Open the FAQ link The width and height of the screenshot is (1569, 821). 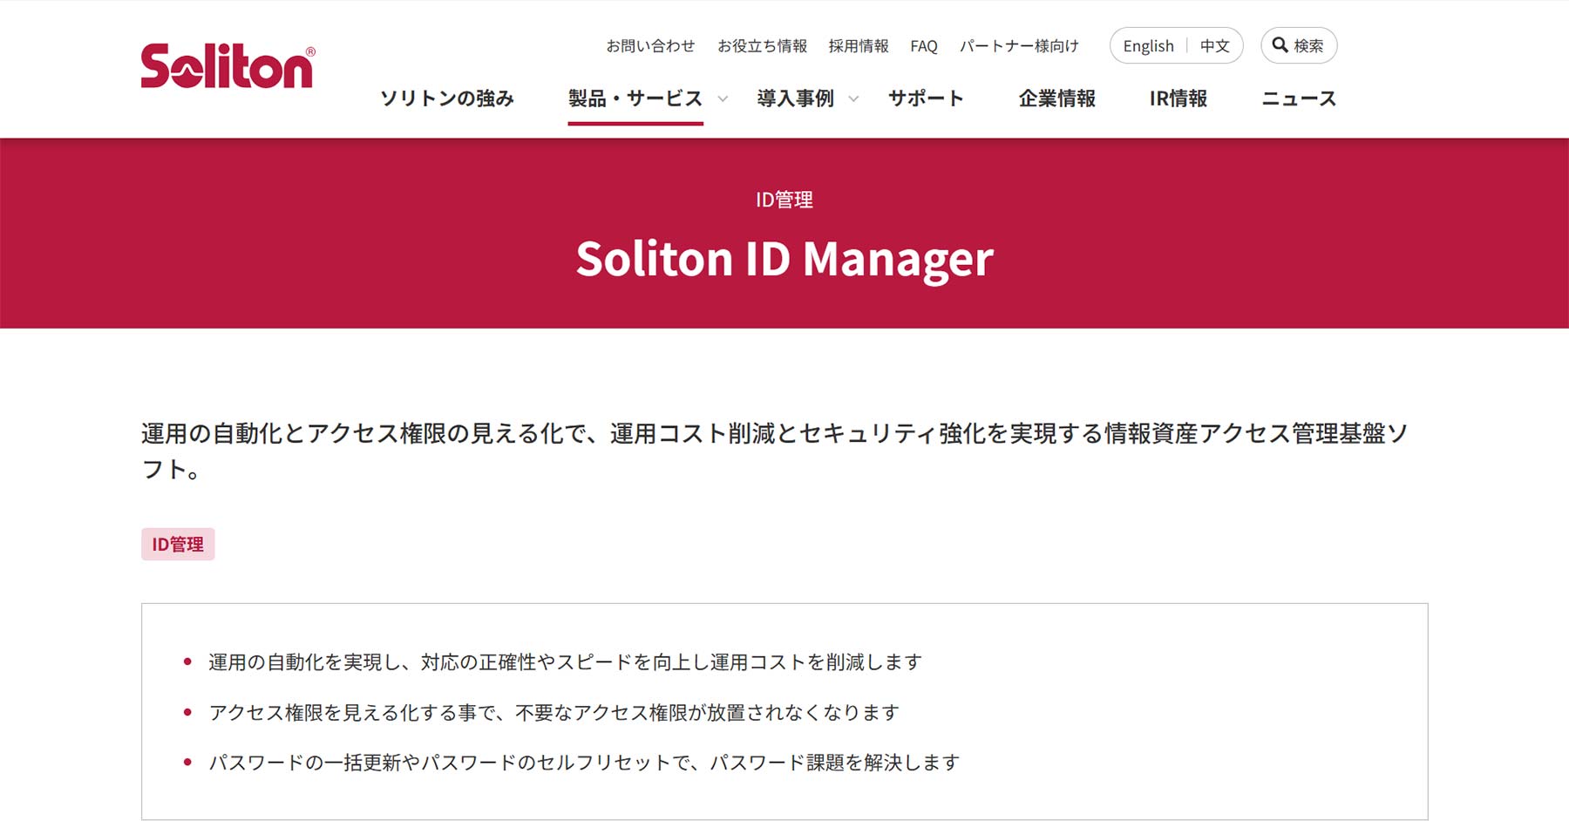pyautogui.click(x=924, y=46)
